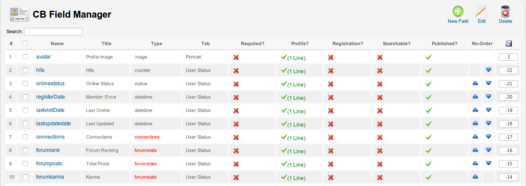Image resolution: width=526 pixels, height=186 pixels.
Task: Click the Delete trash can icon
Action: (x=505, y=12)
